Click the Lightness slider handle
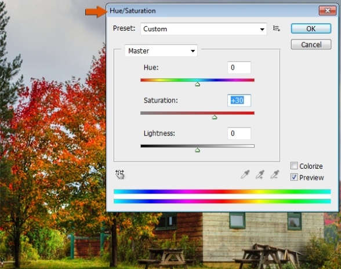 197,150
